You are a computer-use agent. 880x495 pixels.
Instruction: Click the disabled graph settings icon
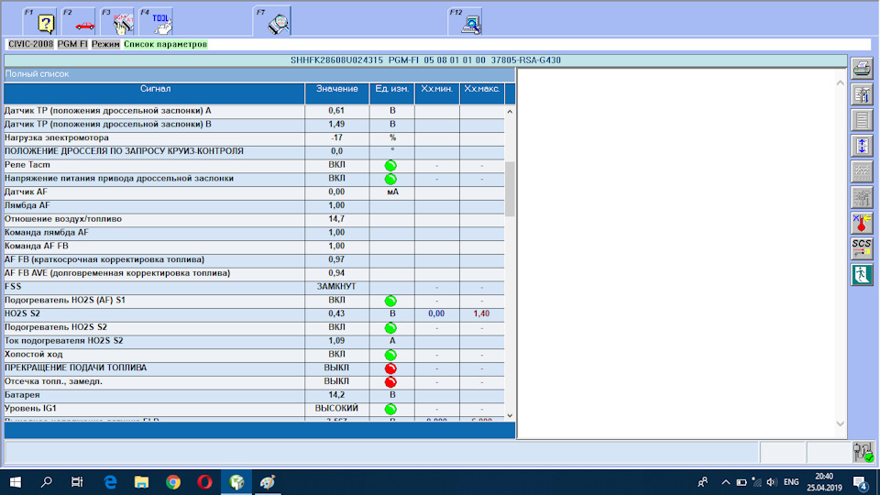[x=862, y=198]
